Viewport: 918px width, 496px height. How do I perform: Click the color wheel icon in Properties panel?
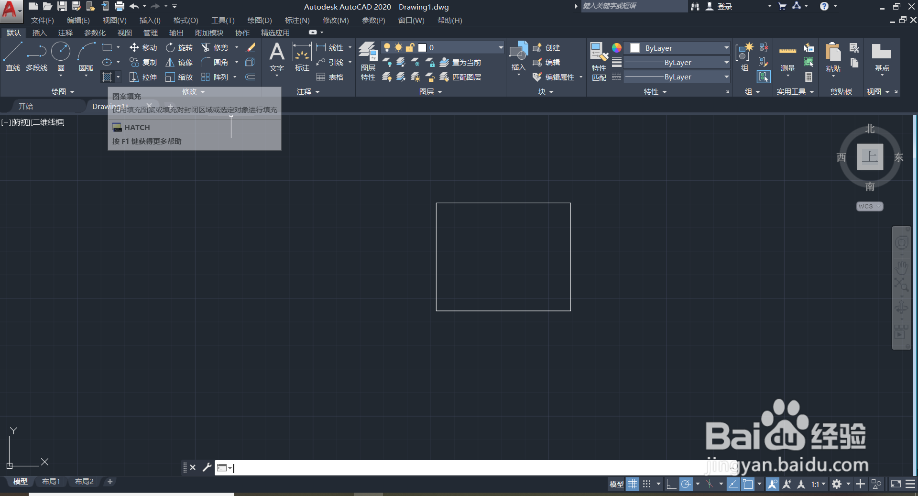pyautogui.click(x=617, y=47)
